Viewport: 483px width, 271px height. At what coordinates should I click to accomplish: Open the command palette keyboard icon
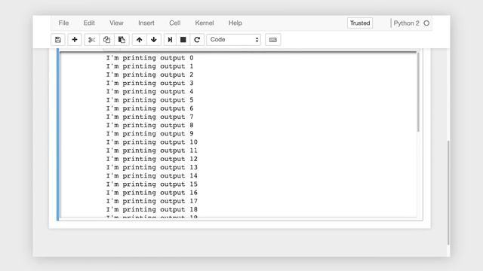click(273, 40)
